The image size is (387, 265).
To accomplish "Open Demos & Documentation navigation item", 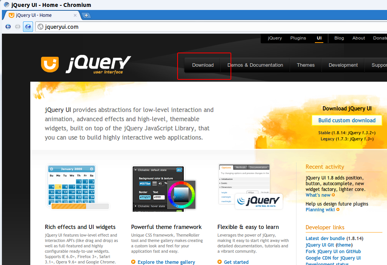I will (255, 65).
